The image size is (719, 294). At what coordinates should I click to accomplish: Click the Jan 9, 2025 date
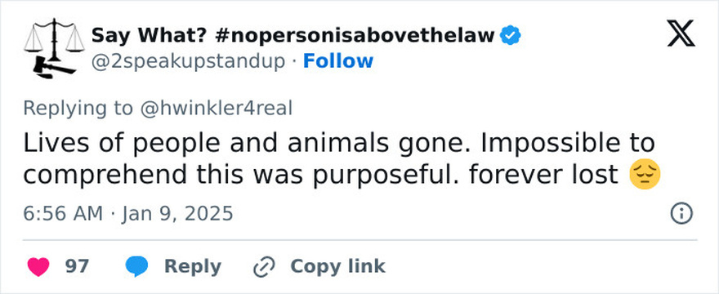(x=177, y=214)
